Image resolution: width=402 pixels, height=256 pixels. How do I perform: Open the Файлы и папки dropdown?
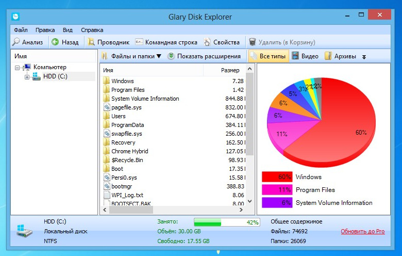pos(131,56)
